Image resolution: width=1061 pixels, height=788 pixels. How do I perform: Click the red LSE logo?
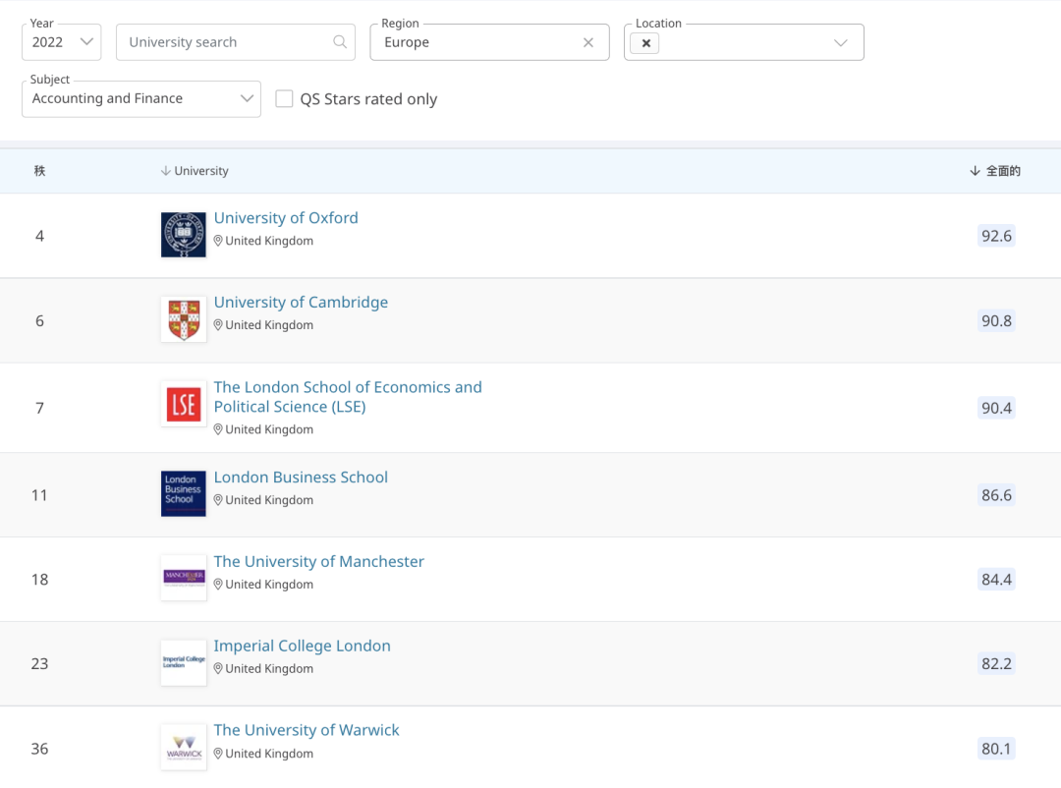(x=184, y=404)
